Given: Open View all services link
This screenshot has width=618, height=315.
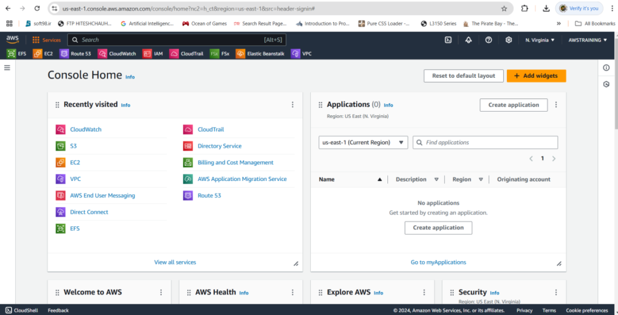Looking at the screenshot, I should point(175,262).
